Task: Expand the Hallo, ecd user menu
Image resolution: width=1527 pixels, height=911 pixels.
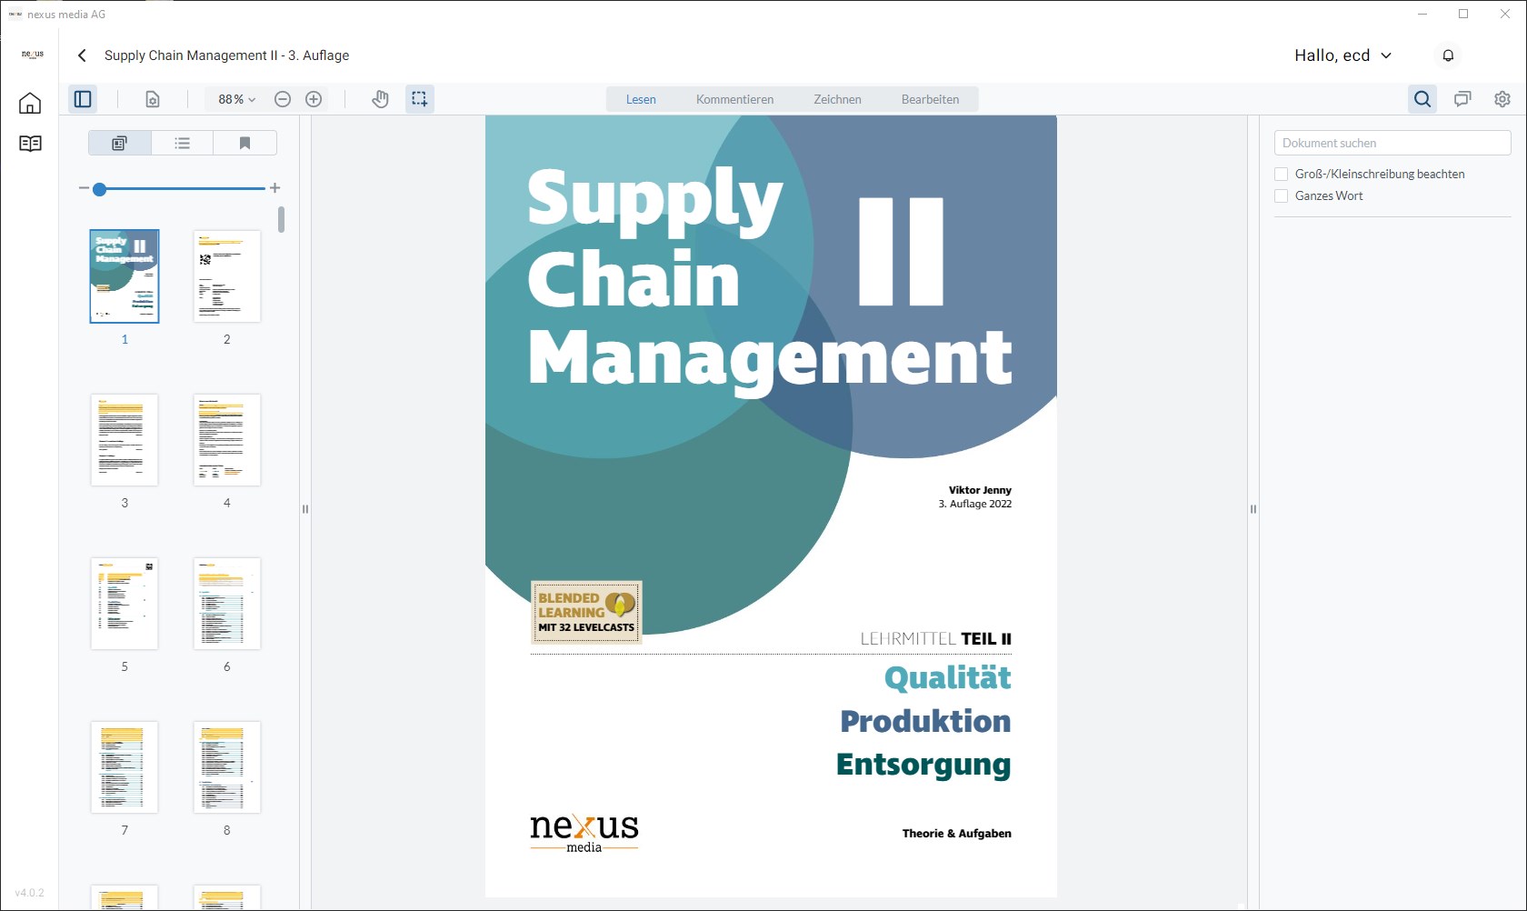Action: 1342,55
